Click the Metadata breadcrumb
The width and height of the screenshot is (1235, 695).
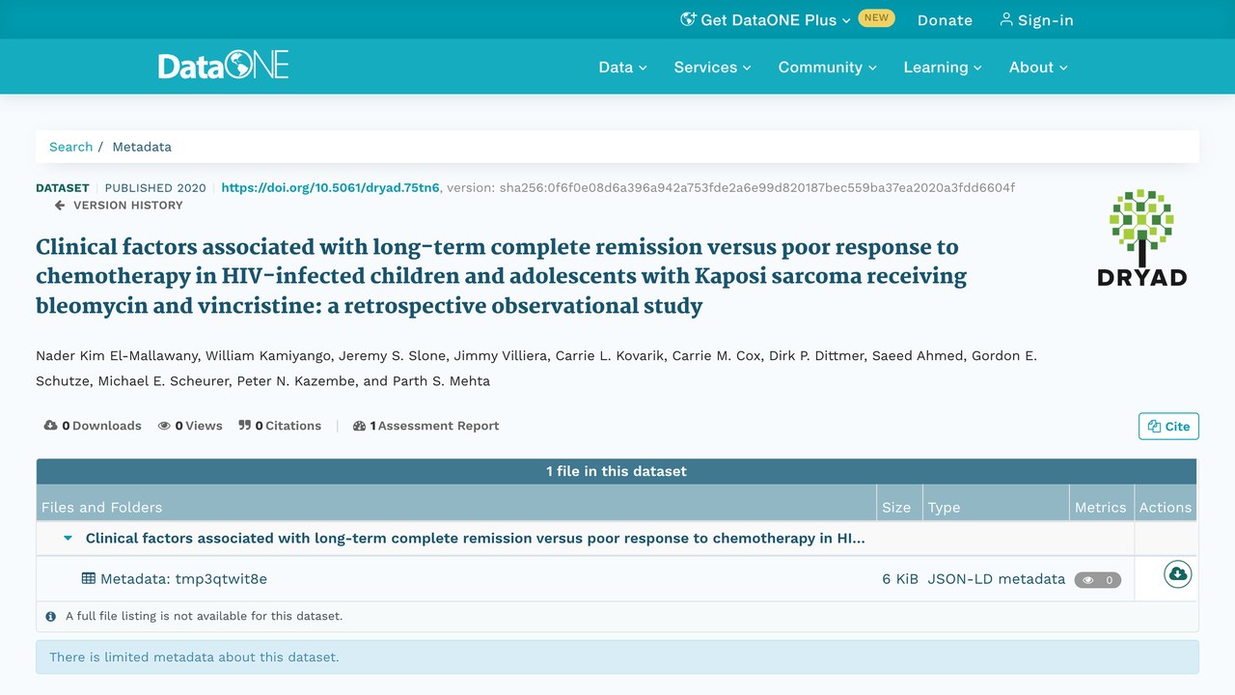tap(142, 147)
